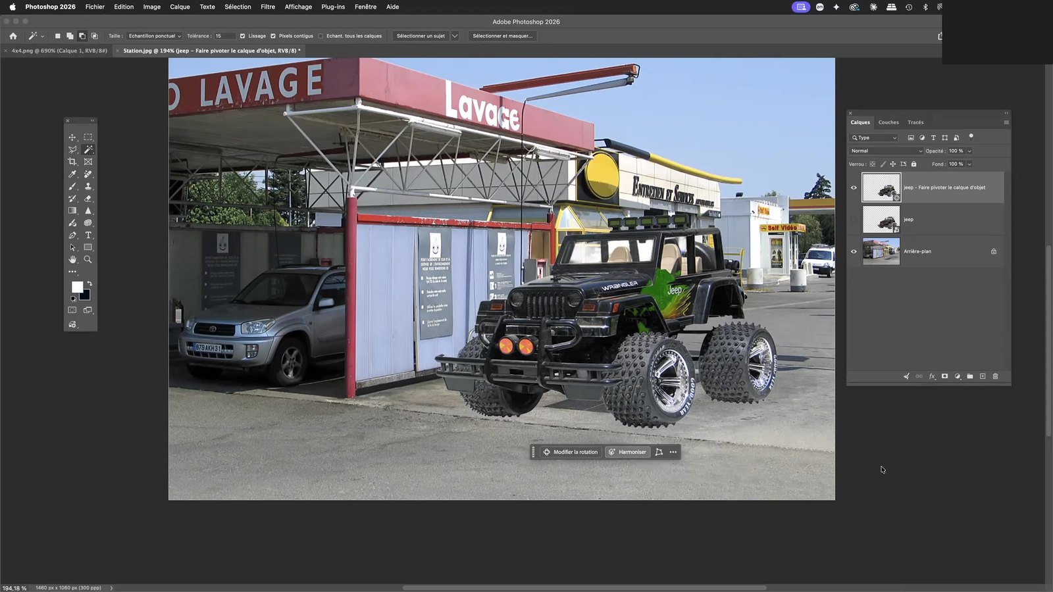1053x592 pixels.
Task: Select the Sharpen triangle tool
Action: (x=88, y=210)
